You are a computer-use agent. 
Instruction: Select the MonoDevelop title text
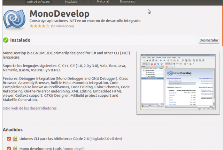coord(60,14)
